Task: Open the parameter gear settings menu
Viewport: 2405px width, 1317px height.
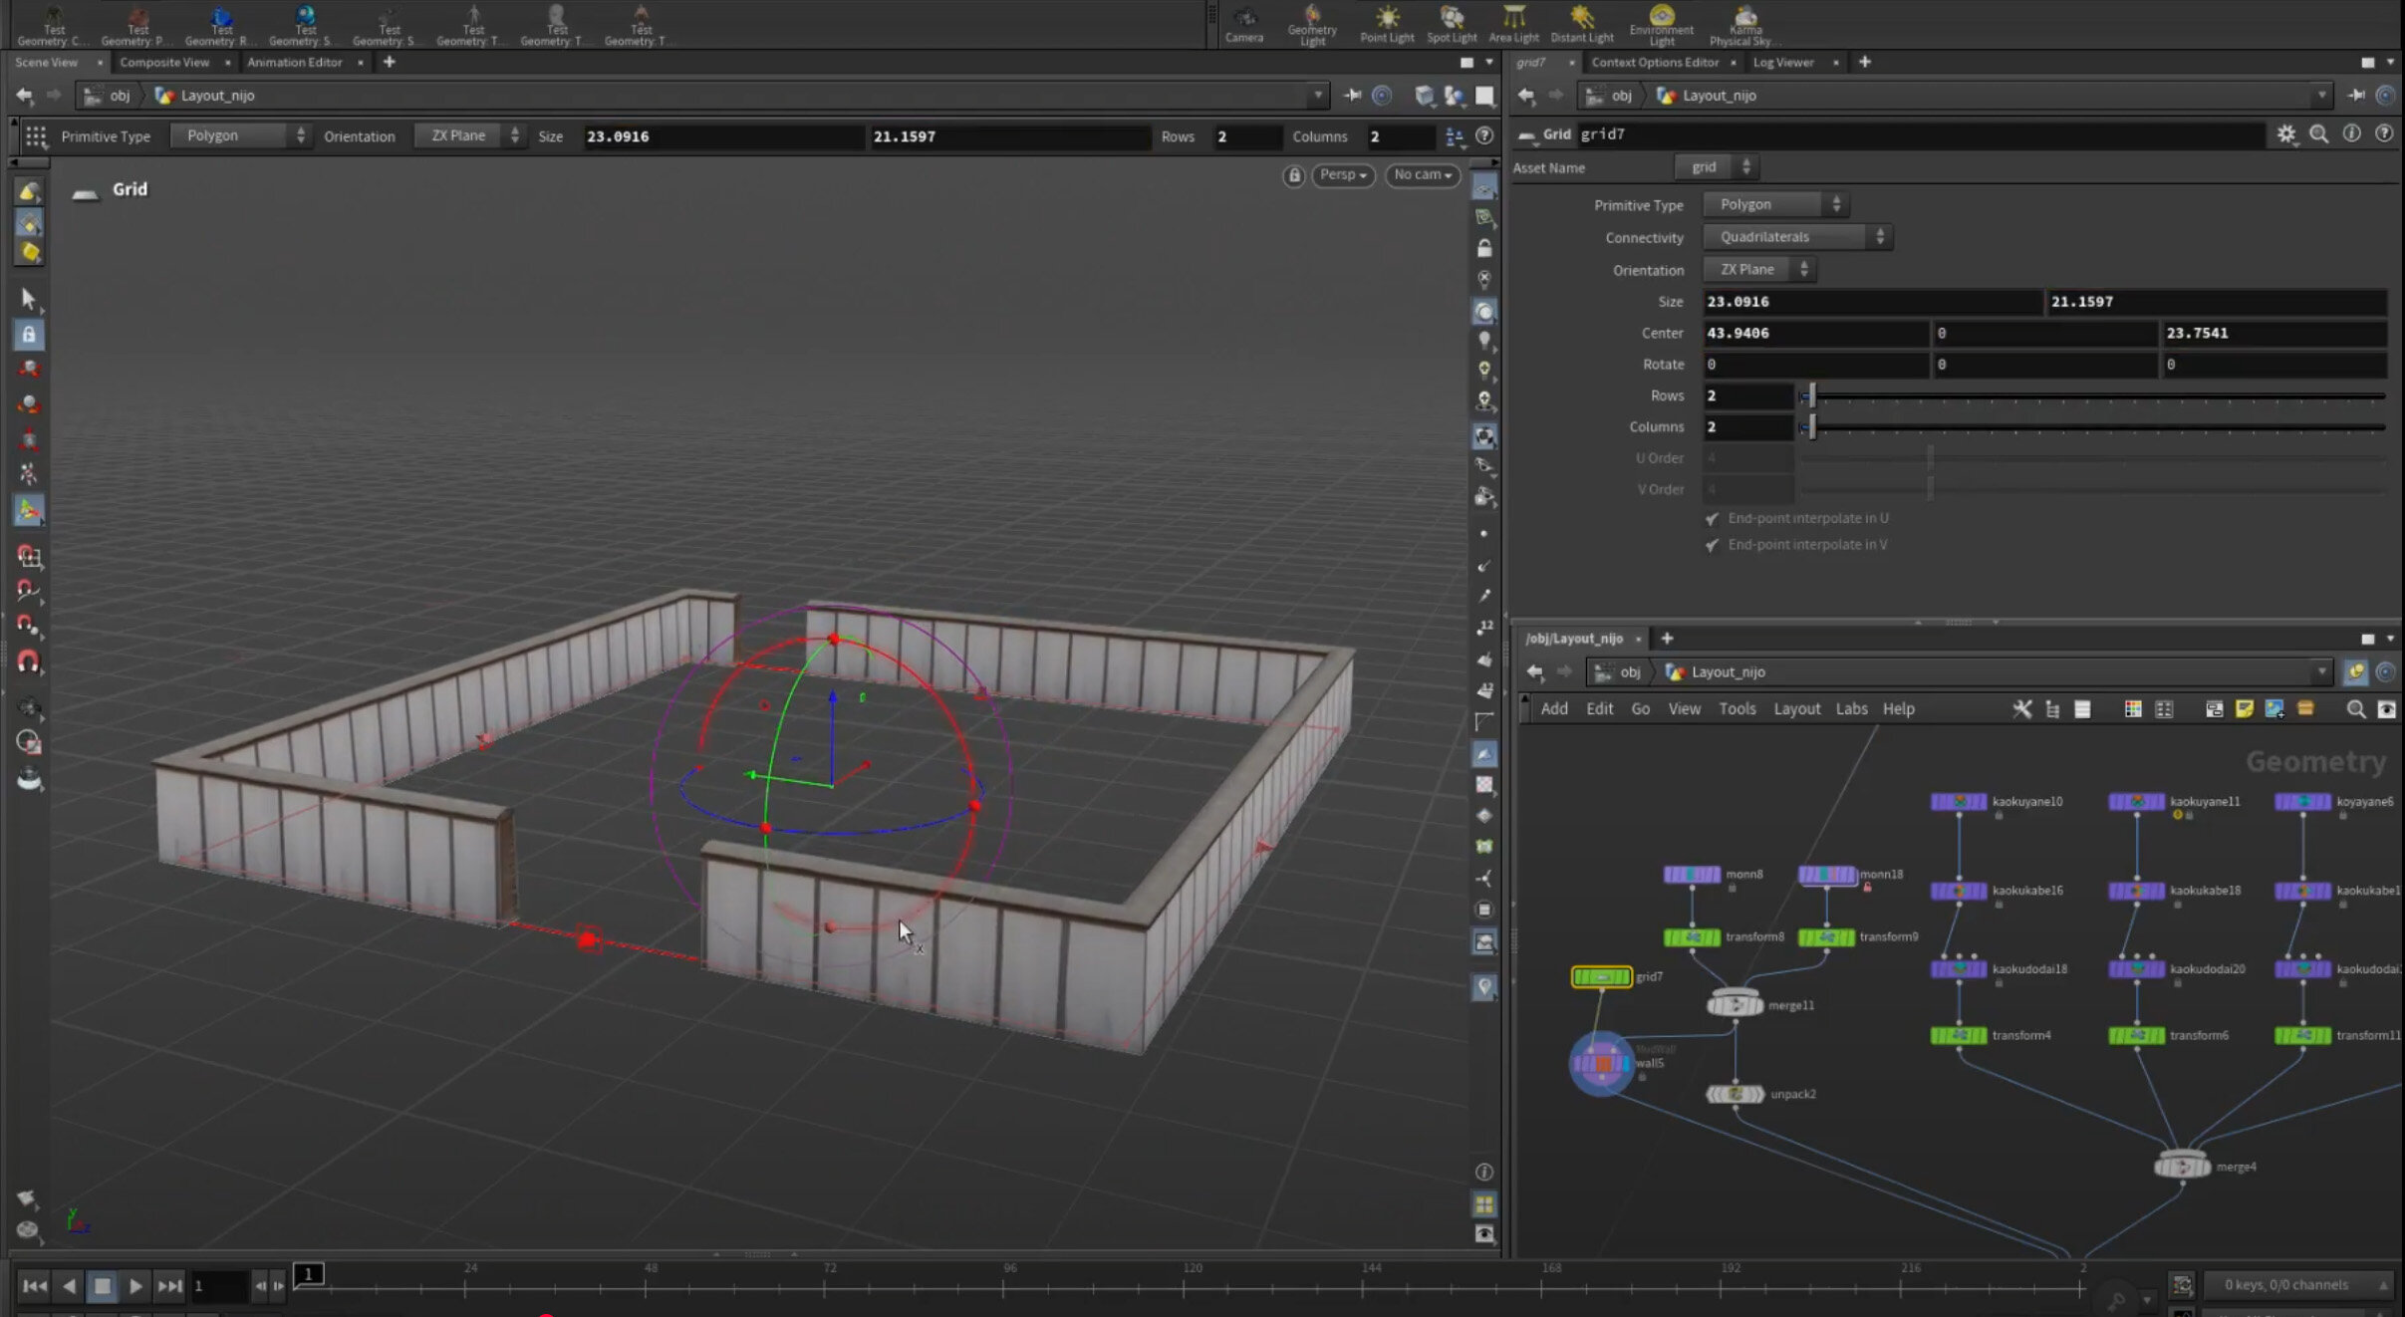Action: [x=2286, y=134]
